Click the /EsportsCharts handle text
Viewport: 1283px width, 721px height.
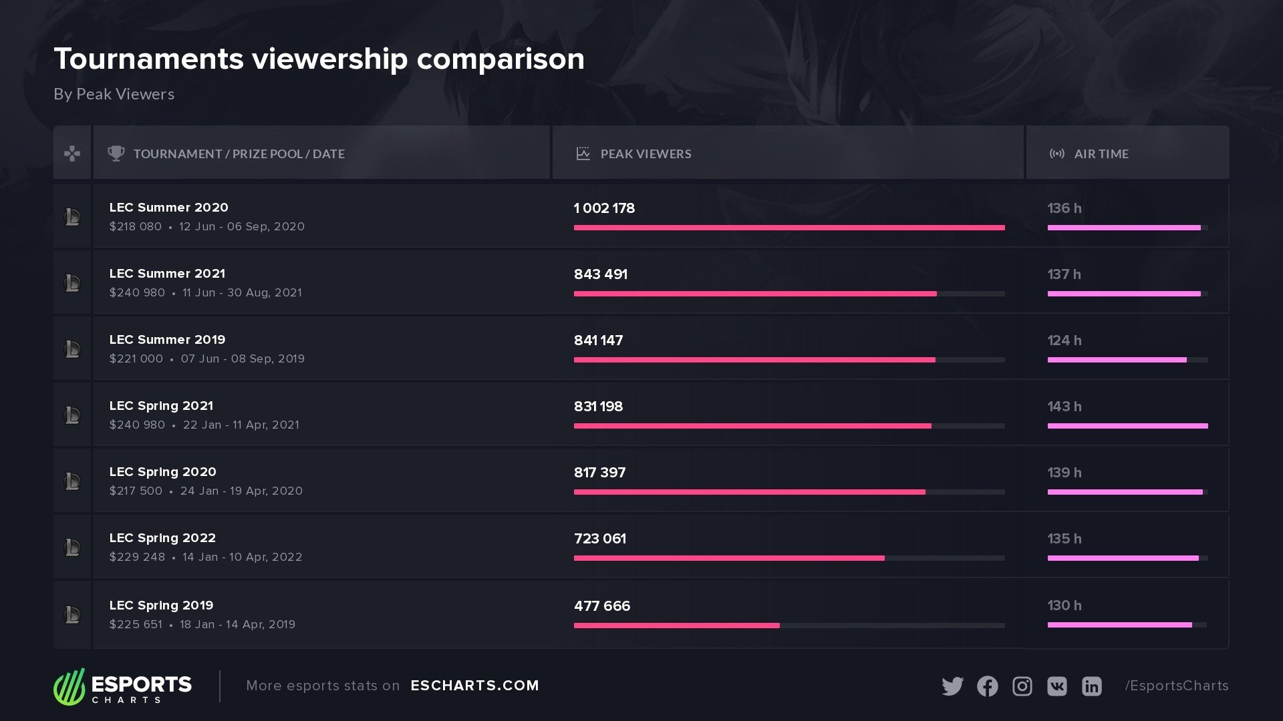[x=1176, y=686]
